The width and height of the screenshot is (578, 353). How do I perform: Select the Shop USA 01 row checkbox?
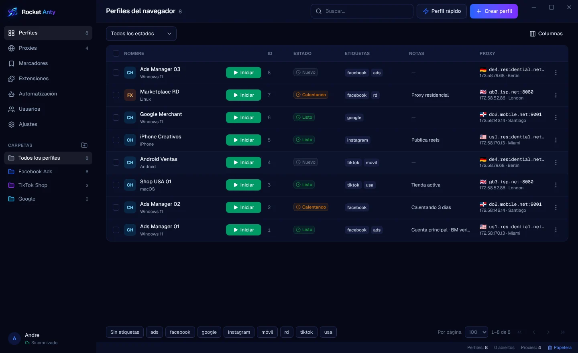[x=116, y=185]
